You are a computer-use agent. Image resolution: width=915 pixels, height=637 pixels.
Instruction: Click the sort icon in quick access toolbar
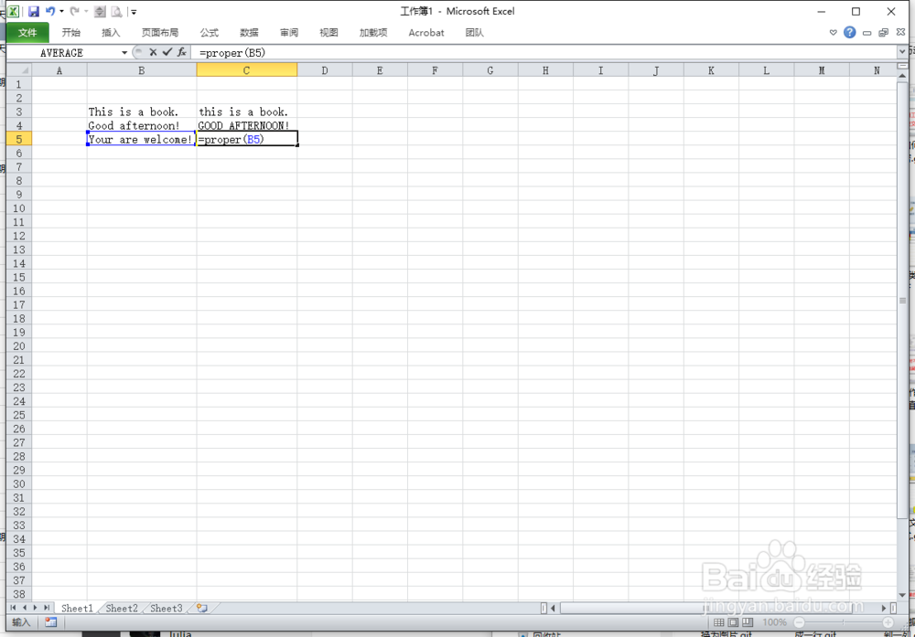(x=101, y=11)
